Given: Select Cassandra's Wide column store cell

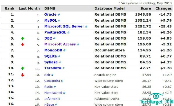Looking at the screenshot, I should [x=108, y=81].
